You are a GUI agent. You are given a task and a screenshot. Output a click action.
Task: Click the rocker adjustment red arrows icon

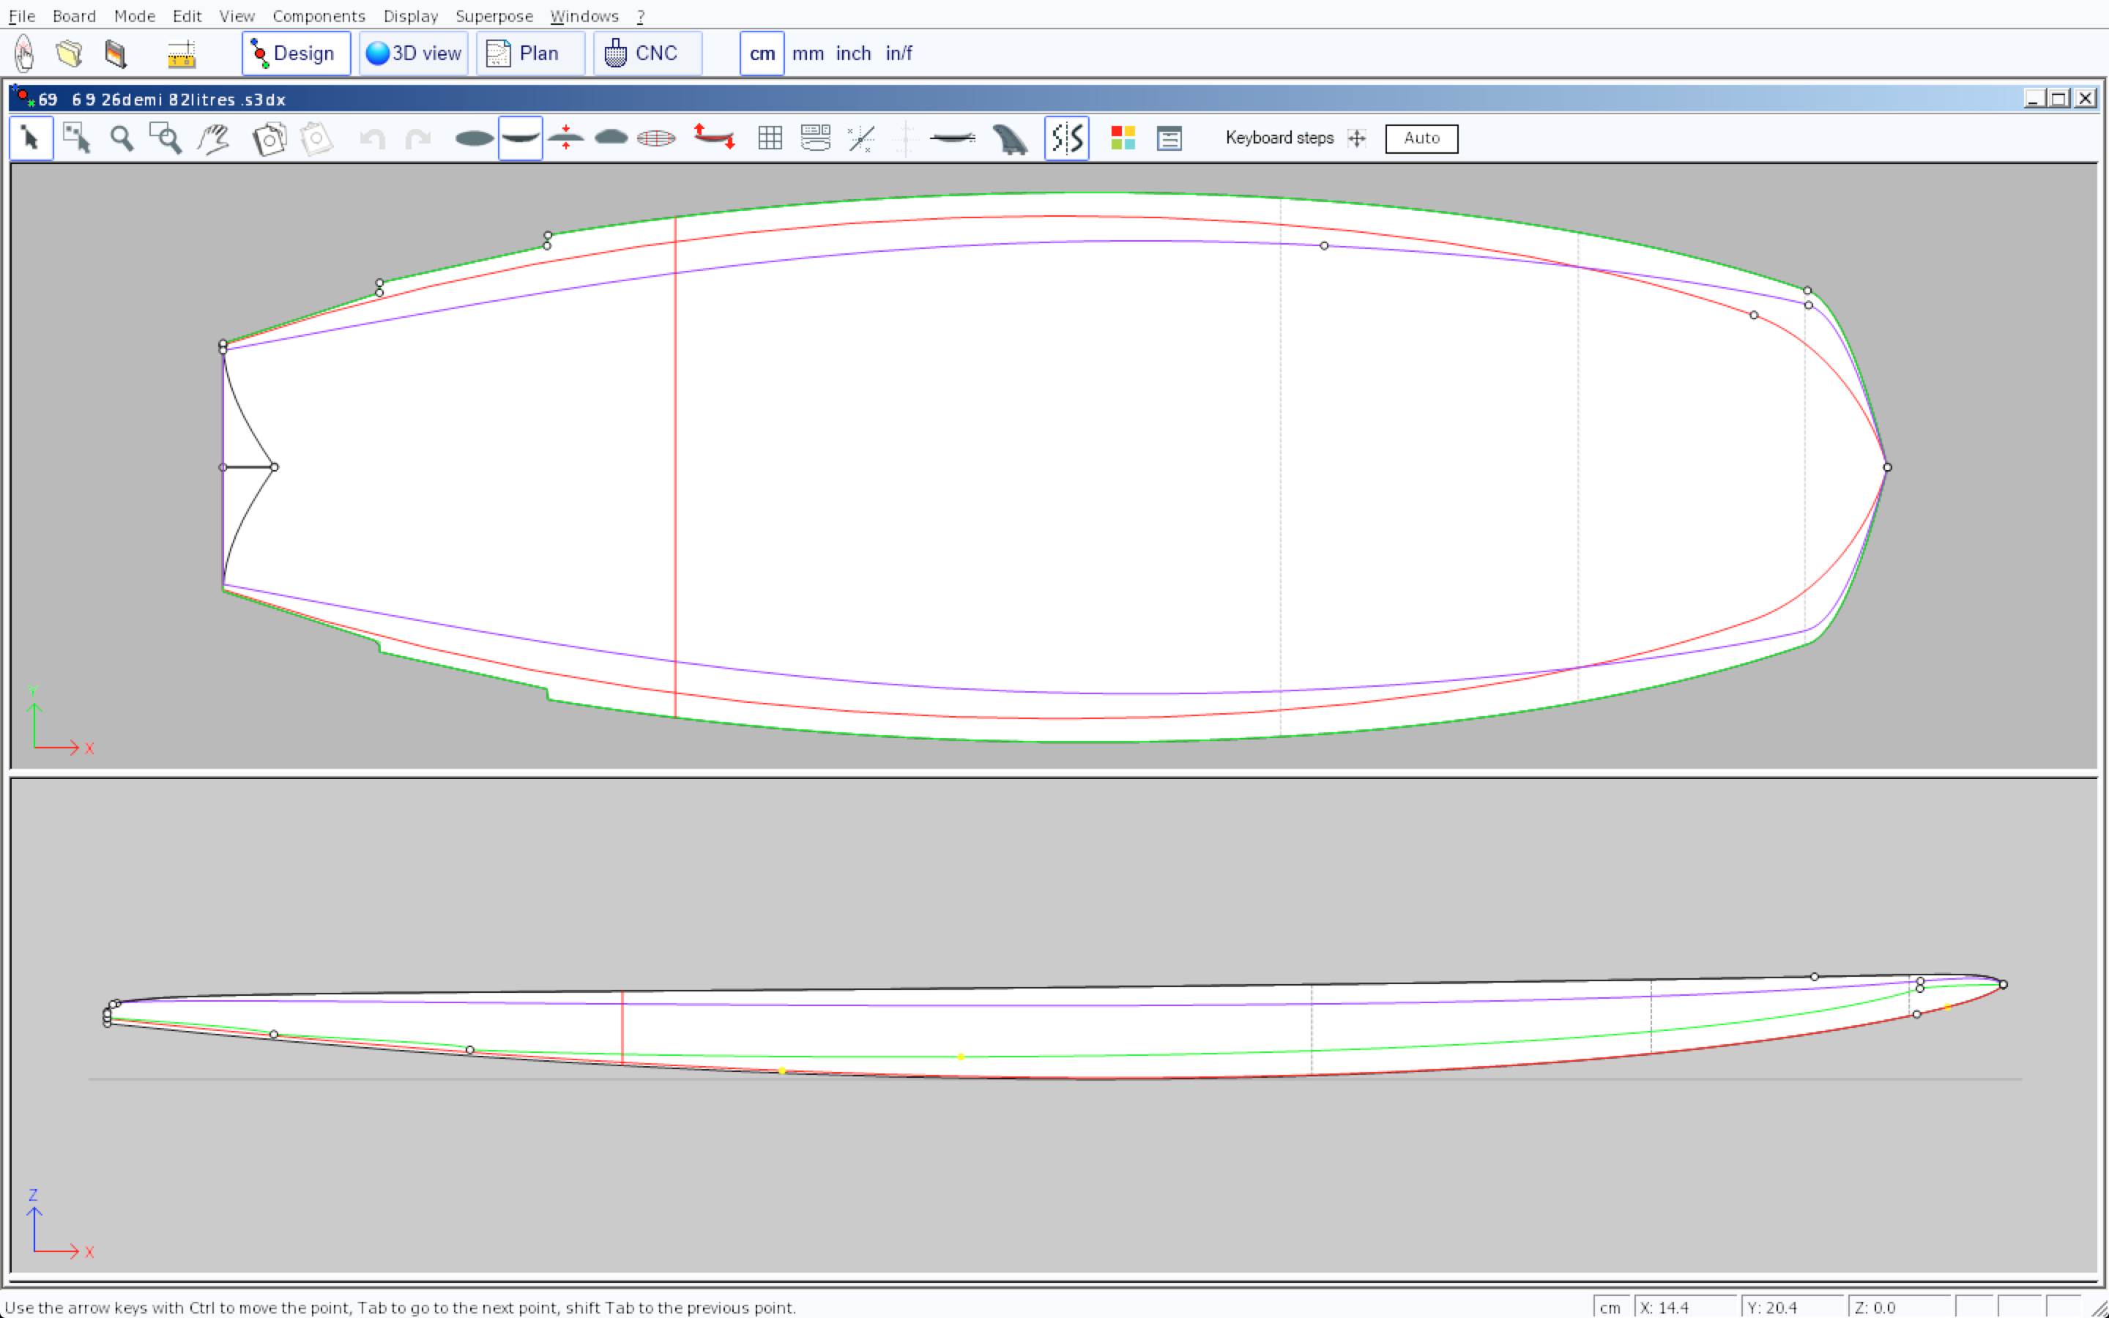pyautogui.click(x=714, y=137)
